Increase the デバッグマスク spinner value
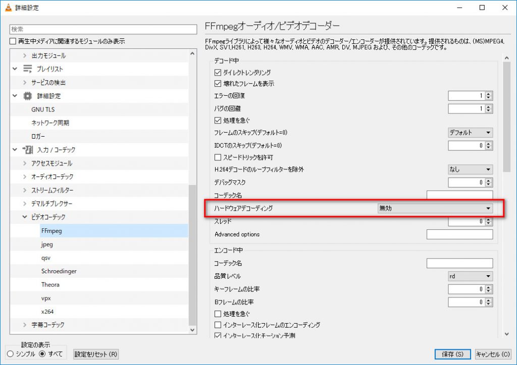Image resolution: width=517 pixels, height=365 pixels. (x=489, y=180)
